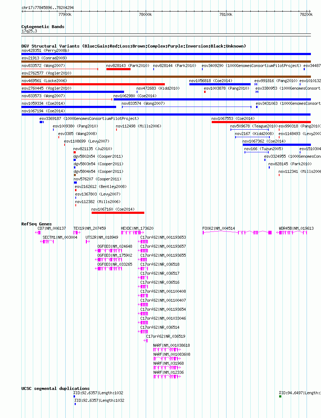Open the TEX19 NM_207459 gene glyph
The image size is (321, 418).
click(x=77, y=233)
